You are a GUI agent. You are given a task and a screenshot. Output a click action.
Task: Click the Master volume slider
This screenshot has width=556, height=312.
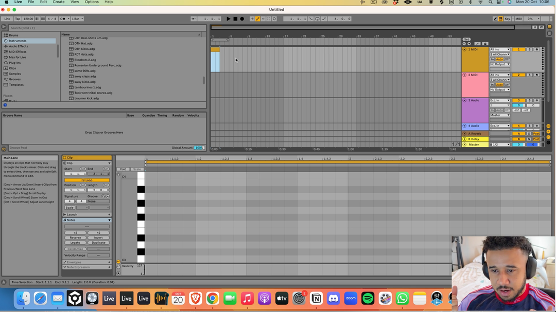[x=518, y=144]
